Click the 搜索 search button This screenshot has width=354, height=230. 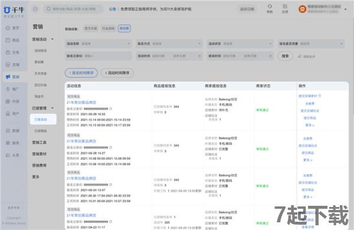click(x=285, y=56)
